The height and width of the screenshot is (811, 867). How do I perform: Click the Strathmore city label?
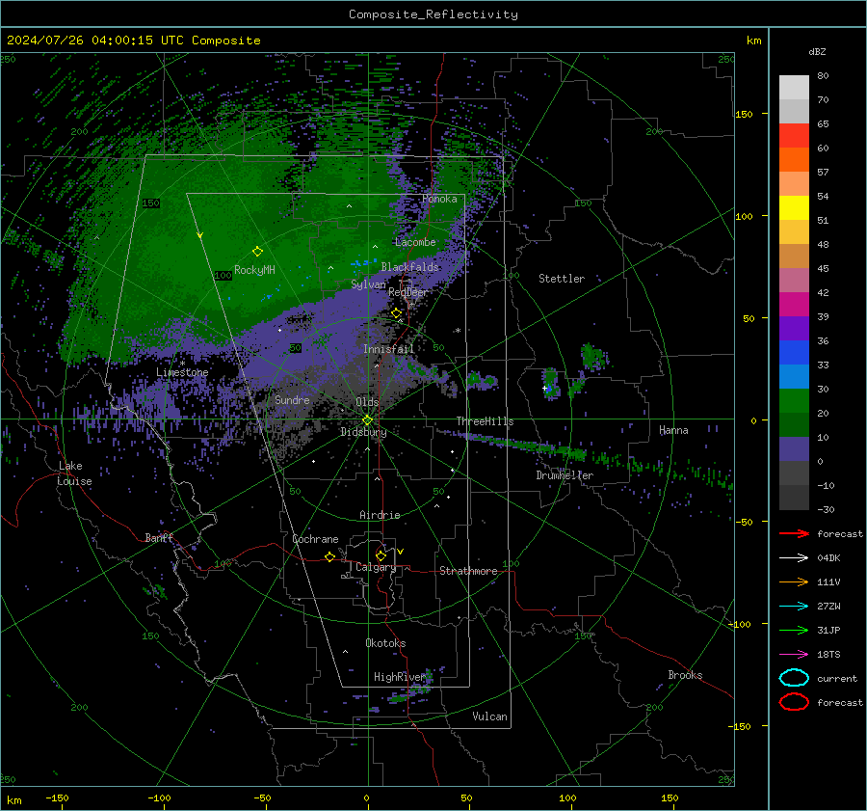point(468,571)
